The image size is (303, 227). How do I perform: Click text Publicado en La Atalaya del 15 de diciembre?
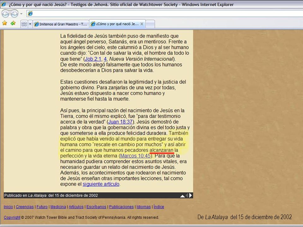pyautogui.click(x=51, y=195)
